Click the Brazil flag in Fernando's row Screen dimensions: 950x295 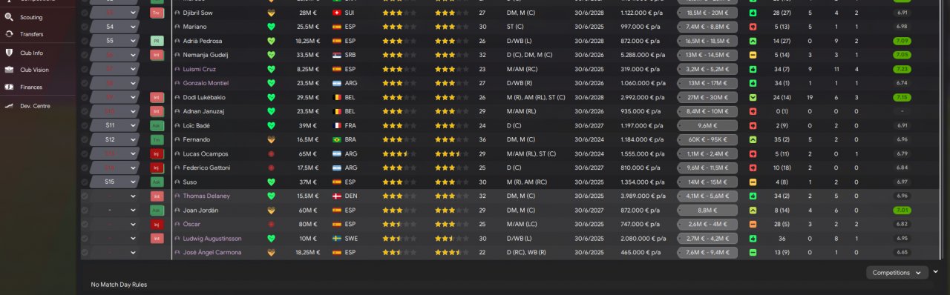click(x=337, y=139)
